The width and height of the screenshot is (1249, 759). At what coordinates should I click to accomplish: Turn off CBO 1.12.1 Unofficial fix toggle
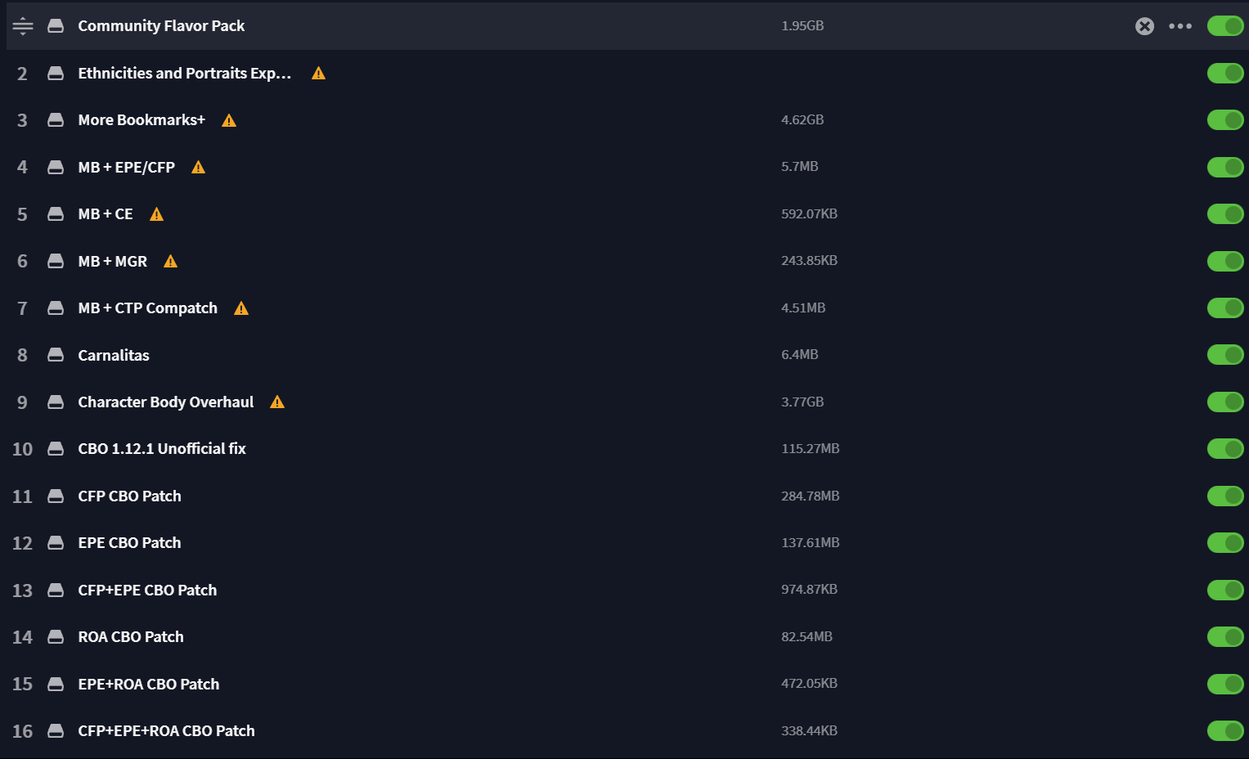coord(1225,449)
